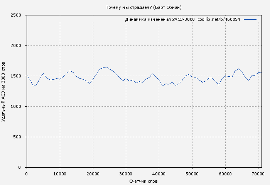The image size is (270, 185).
Task: Click the 20000 x-axis tick label
Action: (x=93, y=174)
